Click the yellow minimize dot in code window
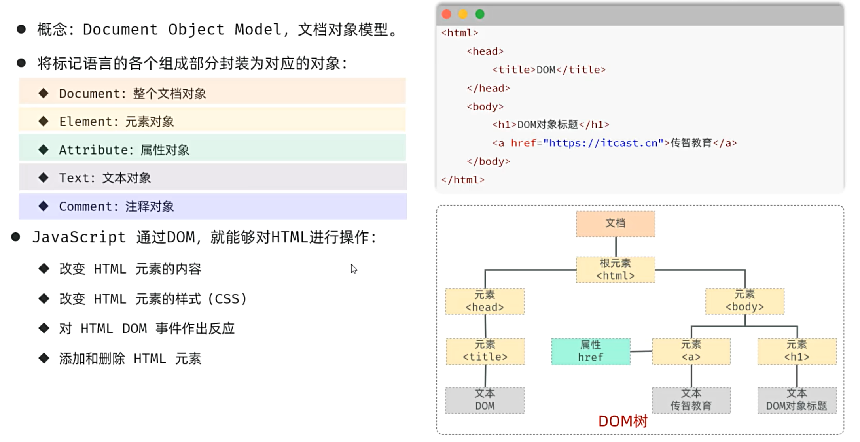This screenshot has height=442, width=860. pyautogui.click(x=463, y=15)
